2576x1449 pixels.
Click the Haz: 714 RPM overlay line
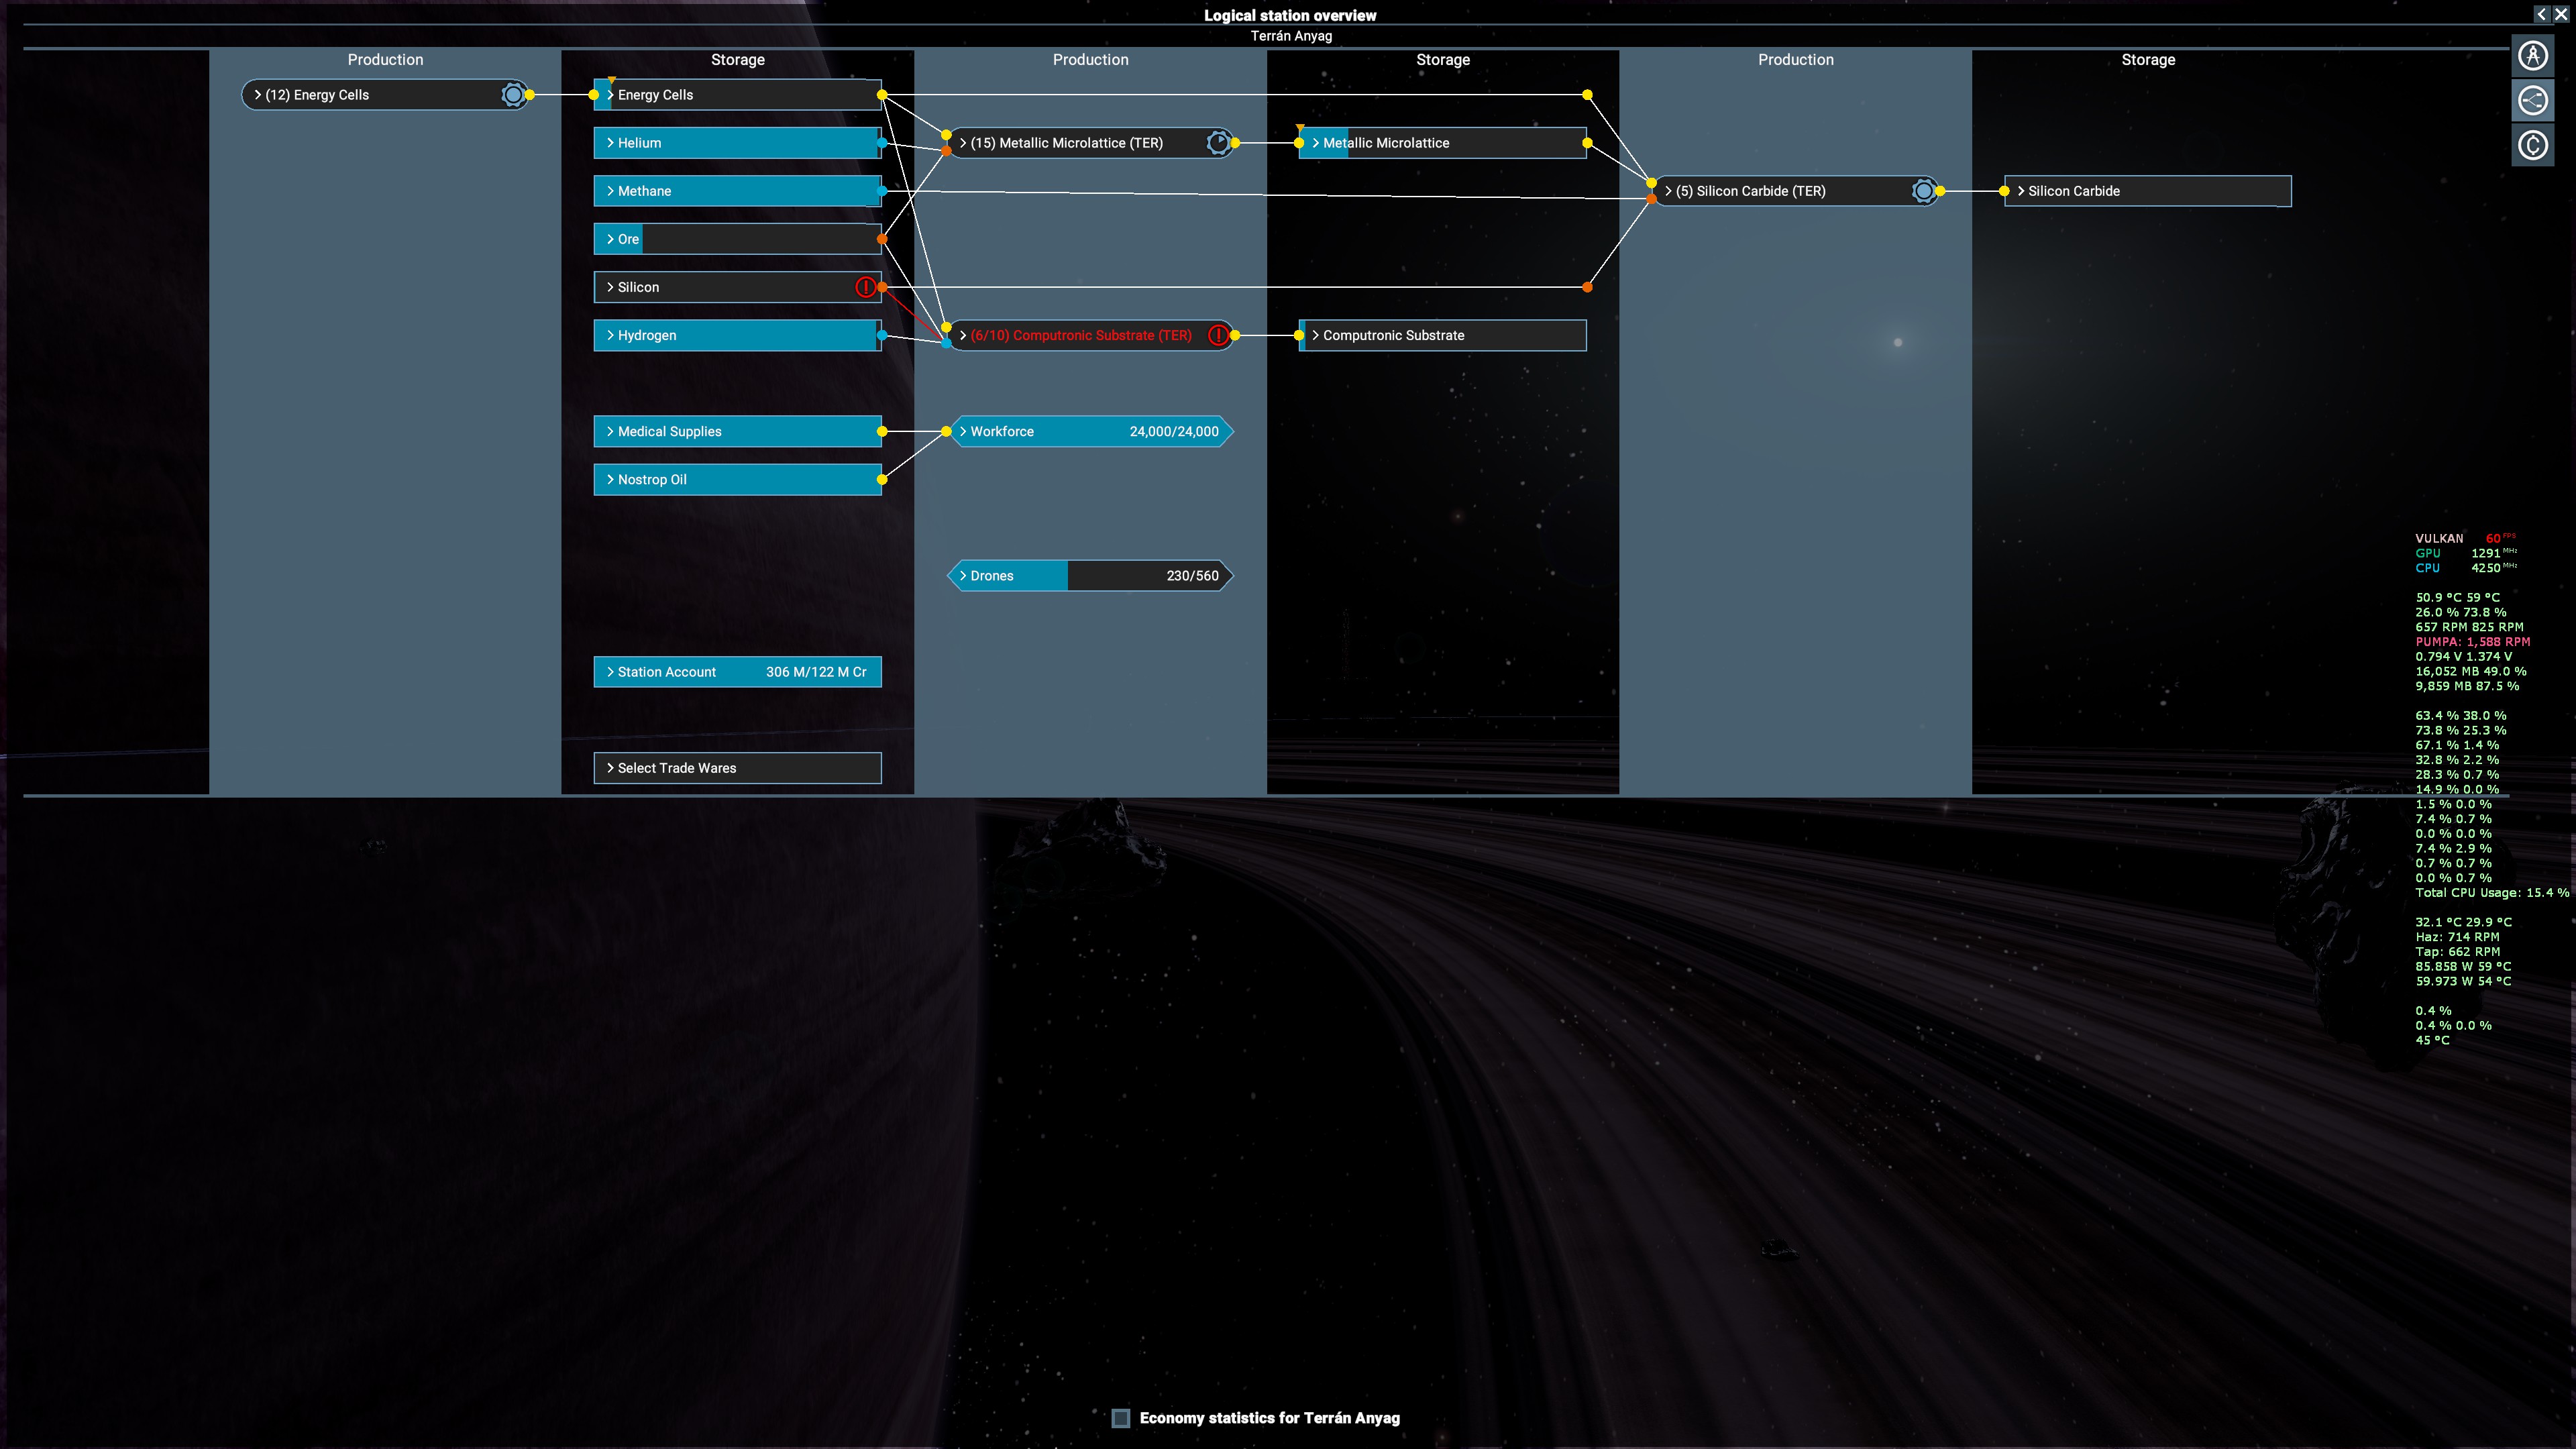coord(2457,937)
